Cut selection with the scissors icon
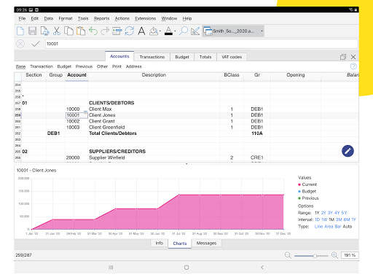The height and width of the screenshot is (280, 373). pos(57,31)
